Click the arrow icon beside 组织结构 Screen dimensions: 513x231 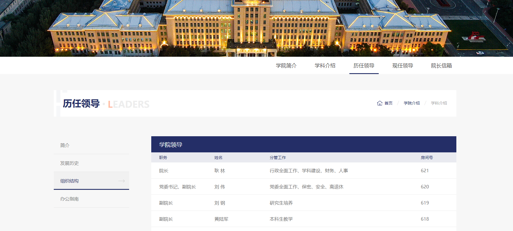click(122, 181)
